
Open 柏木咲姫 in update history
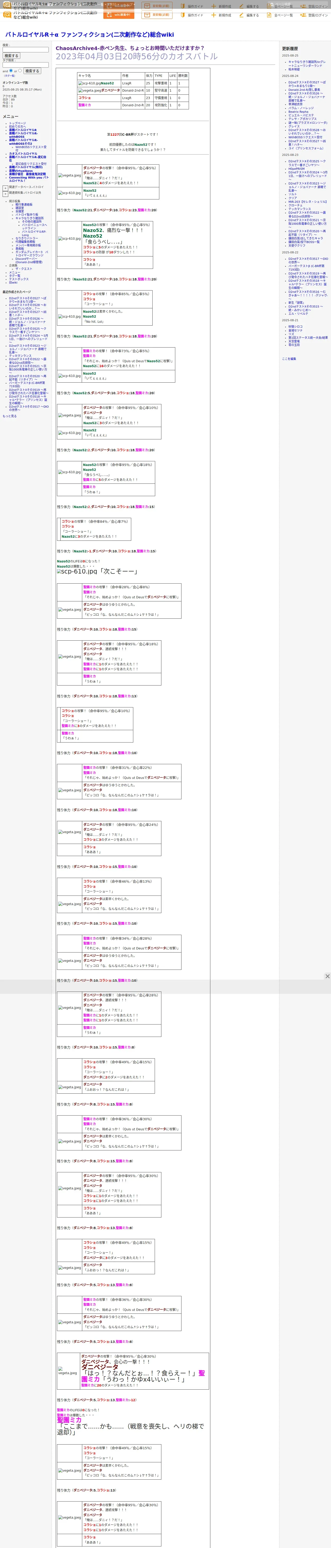coord(294,69)
